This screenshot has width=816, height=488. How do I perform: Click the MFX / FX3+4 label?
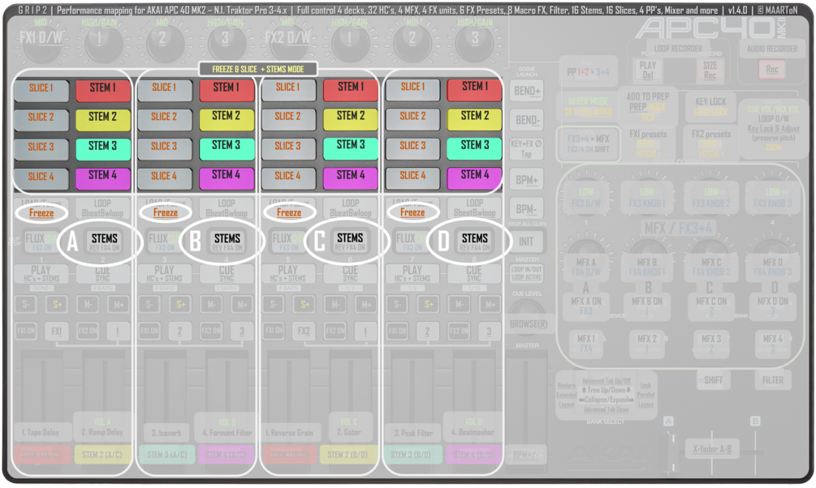tap(679, 228)
